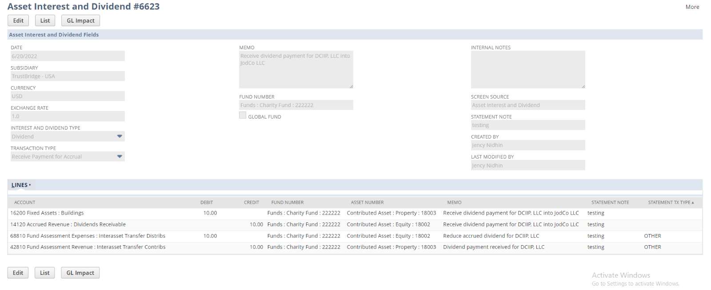Click the top List button
Image resolution: width=711 pixels, height=290 pixels.
click(45, 20)
